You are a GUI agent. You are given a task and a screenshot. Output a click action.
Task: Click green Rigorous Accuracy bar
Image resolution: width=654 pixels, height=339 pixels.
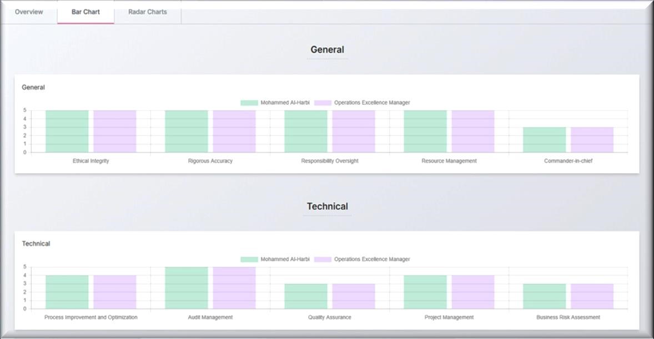click(187, 131)
